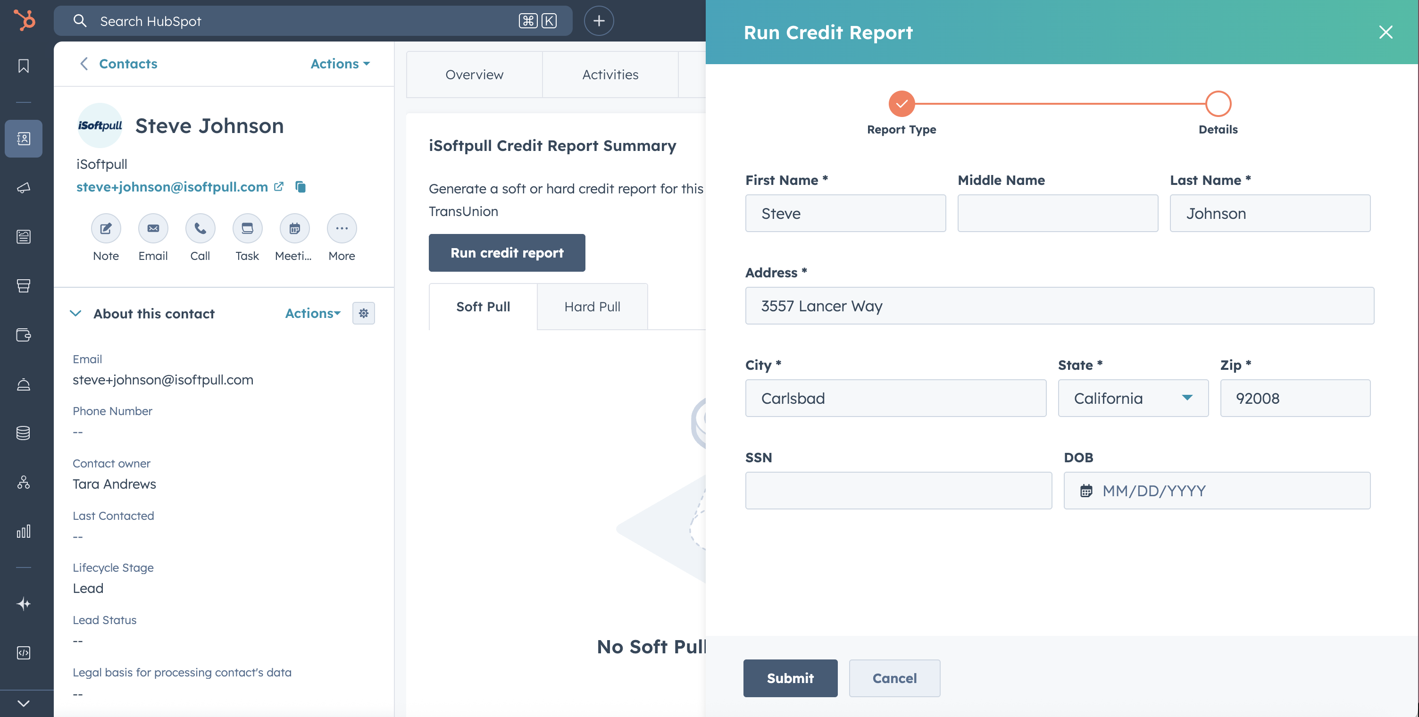1419x717 pixels.
Task: Open the Task icon button
Action: [247, 228]
